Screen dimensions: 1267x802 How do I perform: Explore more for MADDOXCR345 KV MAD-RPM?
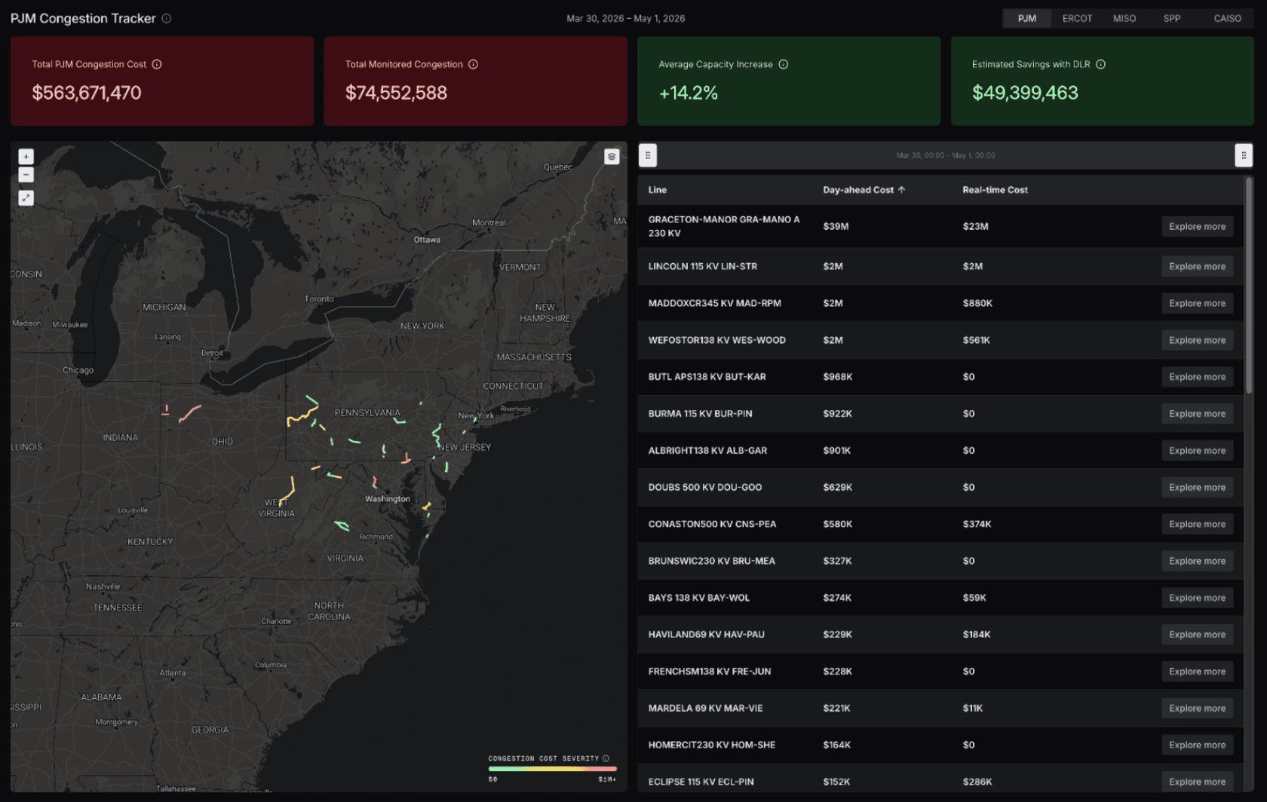tap(1197, 303)
